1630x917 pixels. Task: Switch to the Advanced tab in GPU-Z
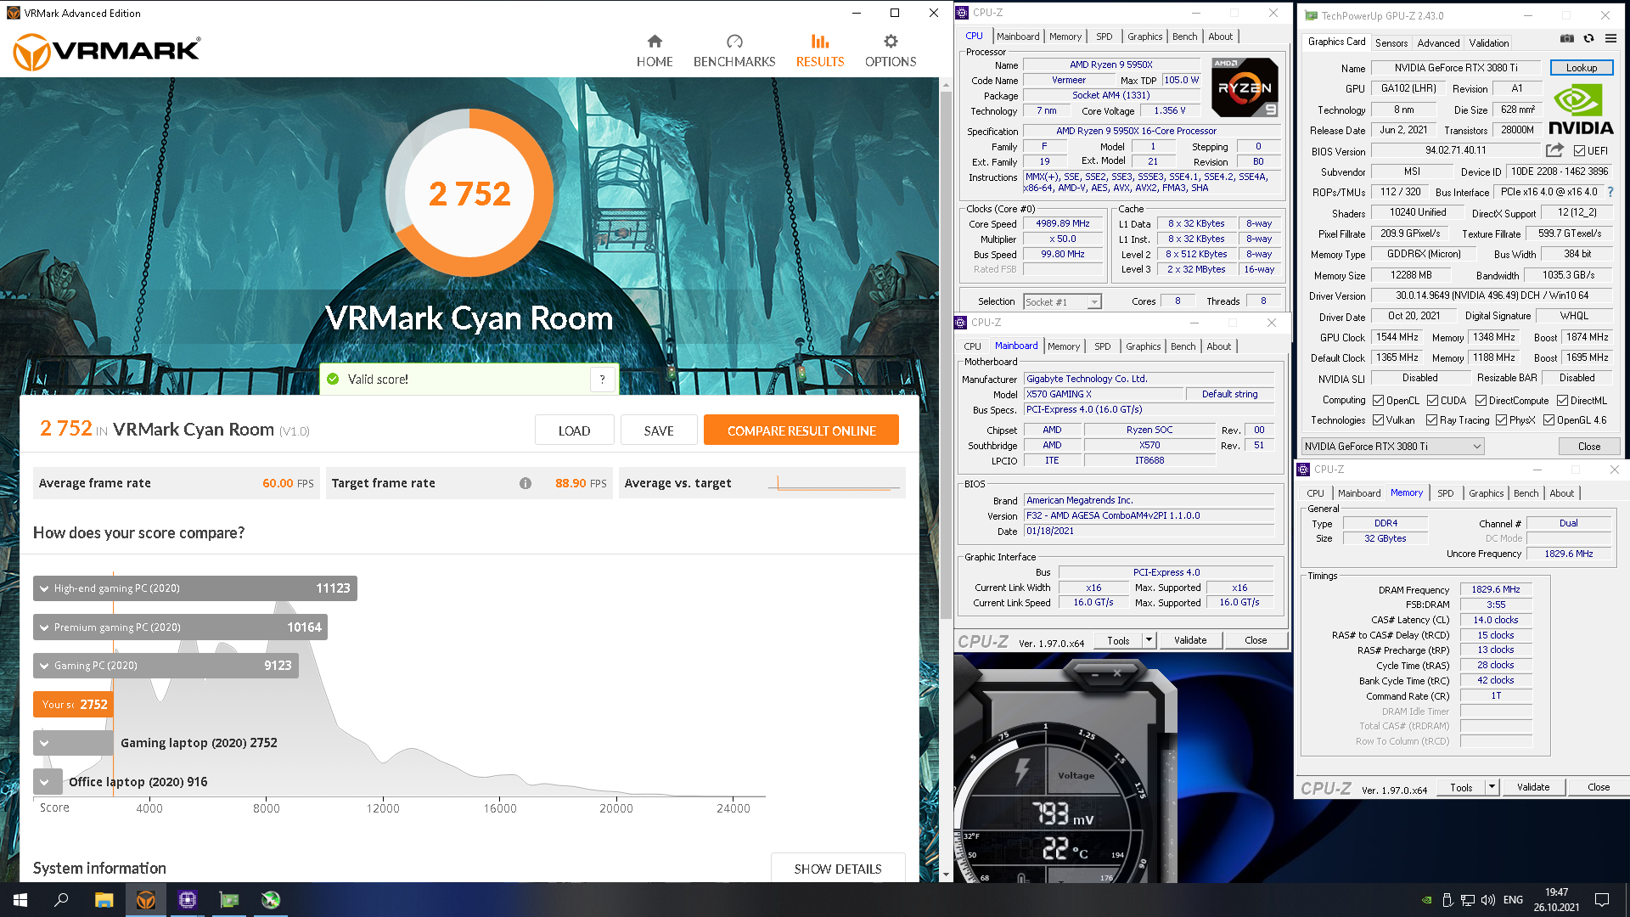[x=1438, y=42]
